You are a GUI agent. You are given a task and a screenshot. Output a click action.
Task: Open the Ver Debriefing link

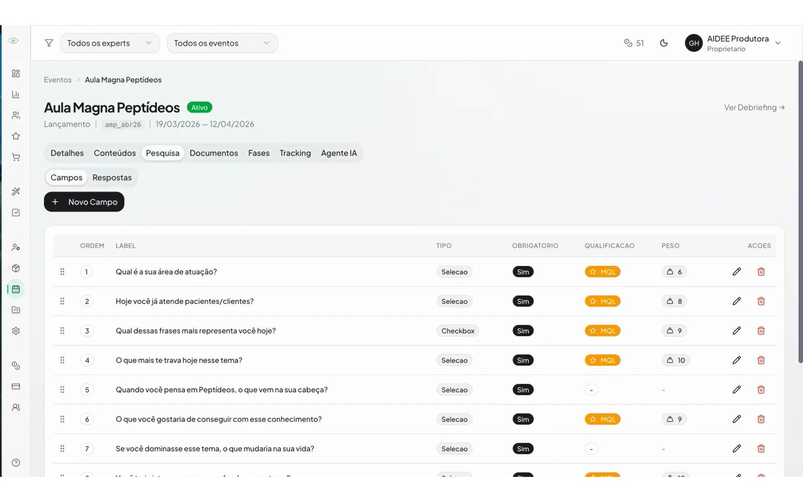click(x=754, y=107)
